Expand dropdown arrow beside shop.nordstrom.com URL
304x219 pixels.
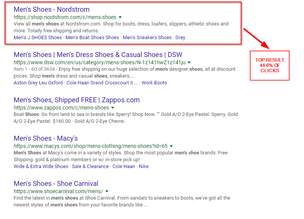(120, 17)
